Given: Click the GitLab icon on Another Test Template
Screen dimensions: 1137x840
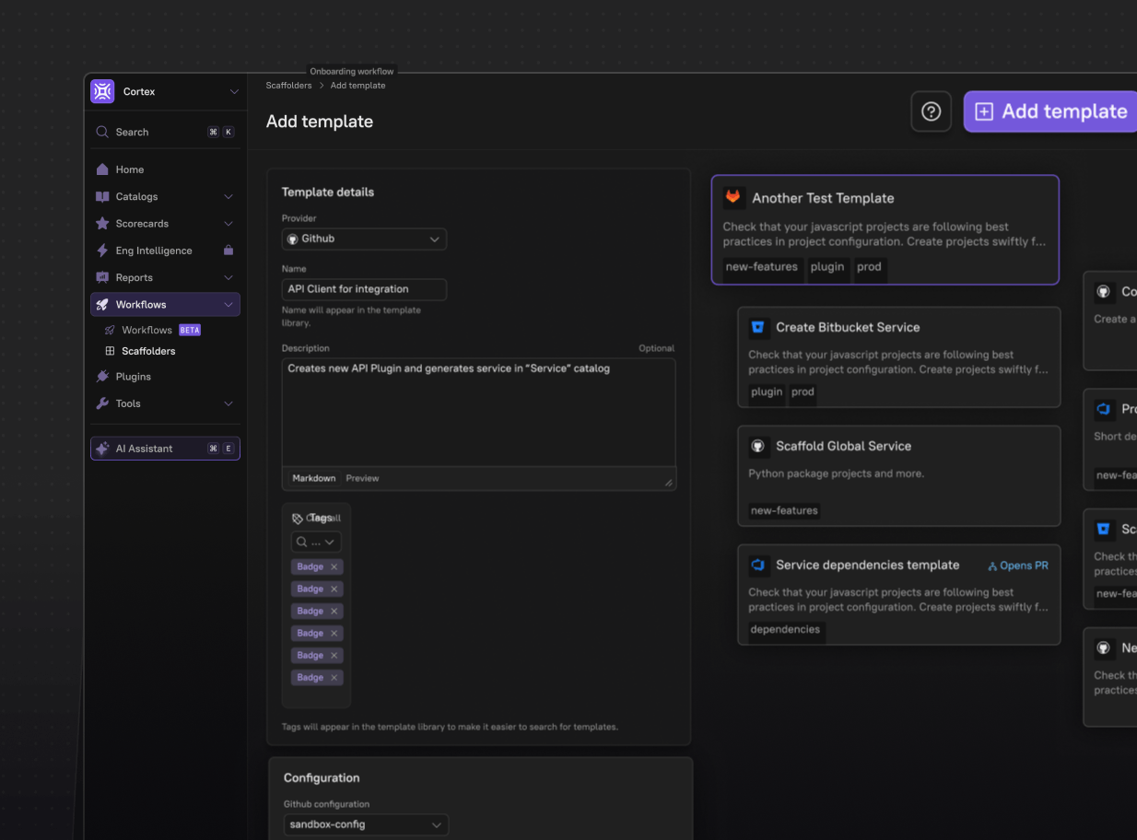Looking at the screenshot, I should pyautogui.click(x=733, y=197).
